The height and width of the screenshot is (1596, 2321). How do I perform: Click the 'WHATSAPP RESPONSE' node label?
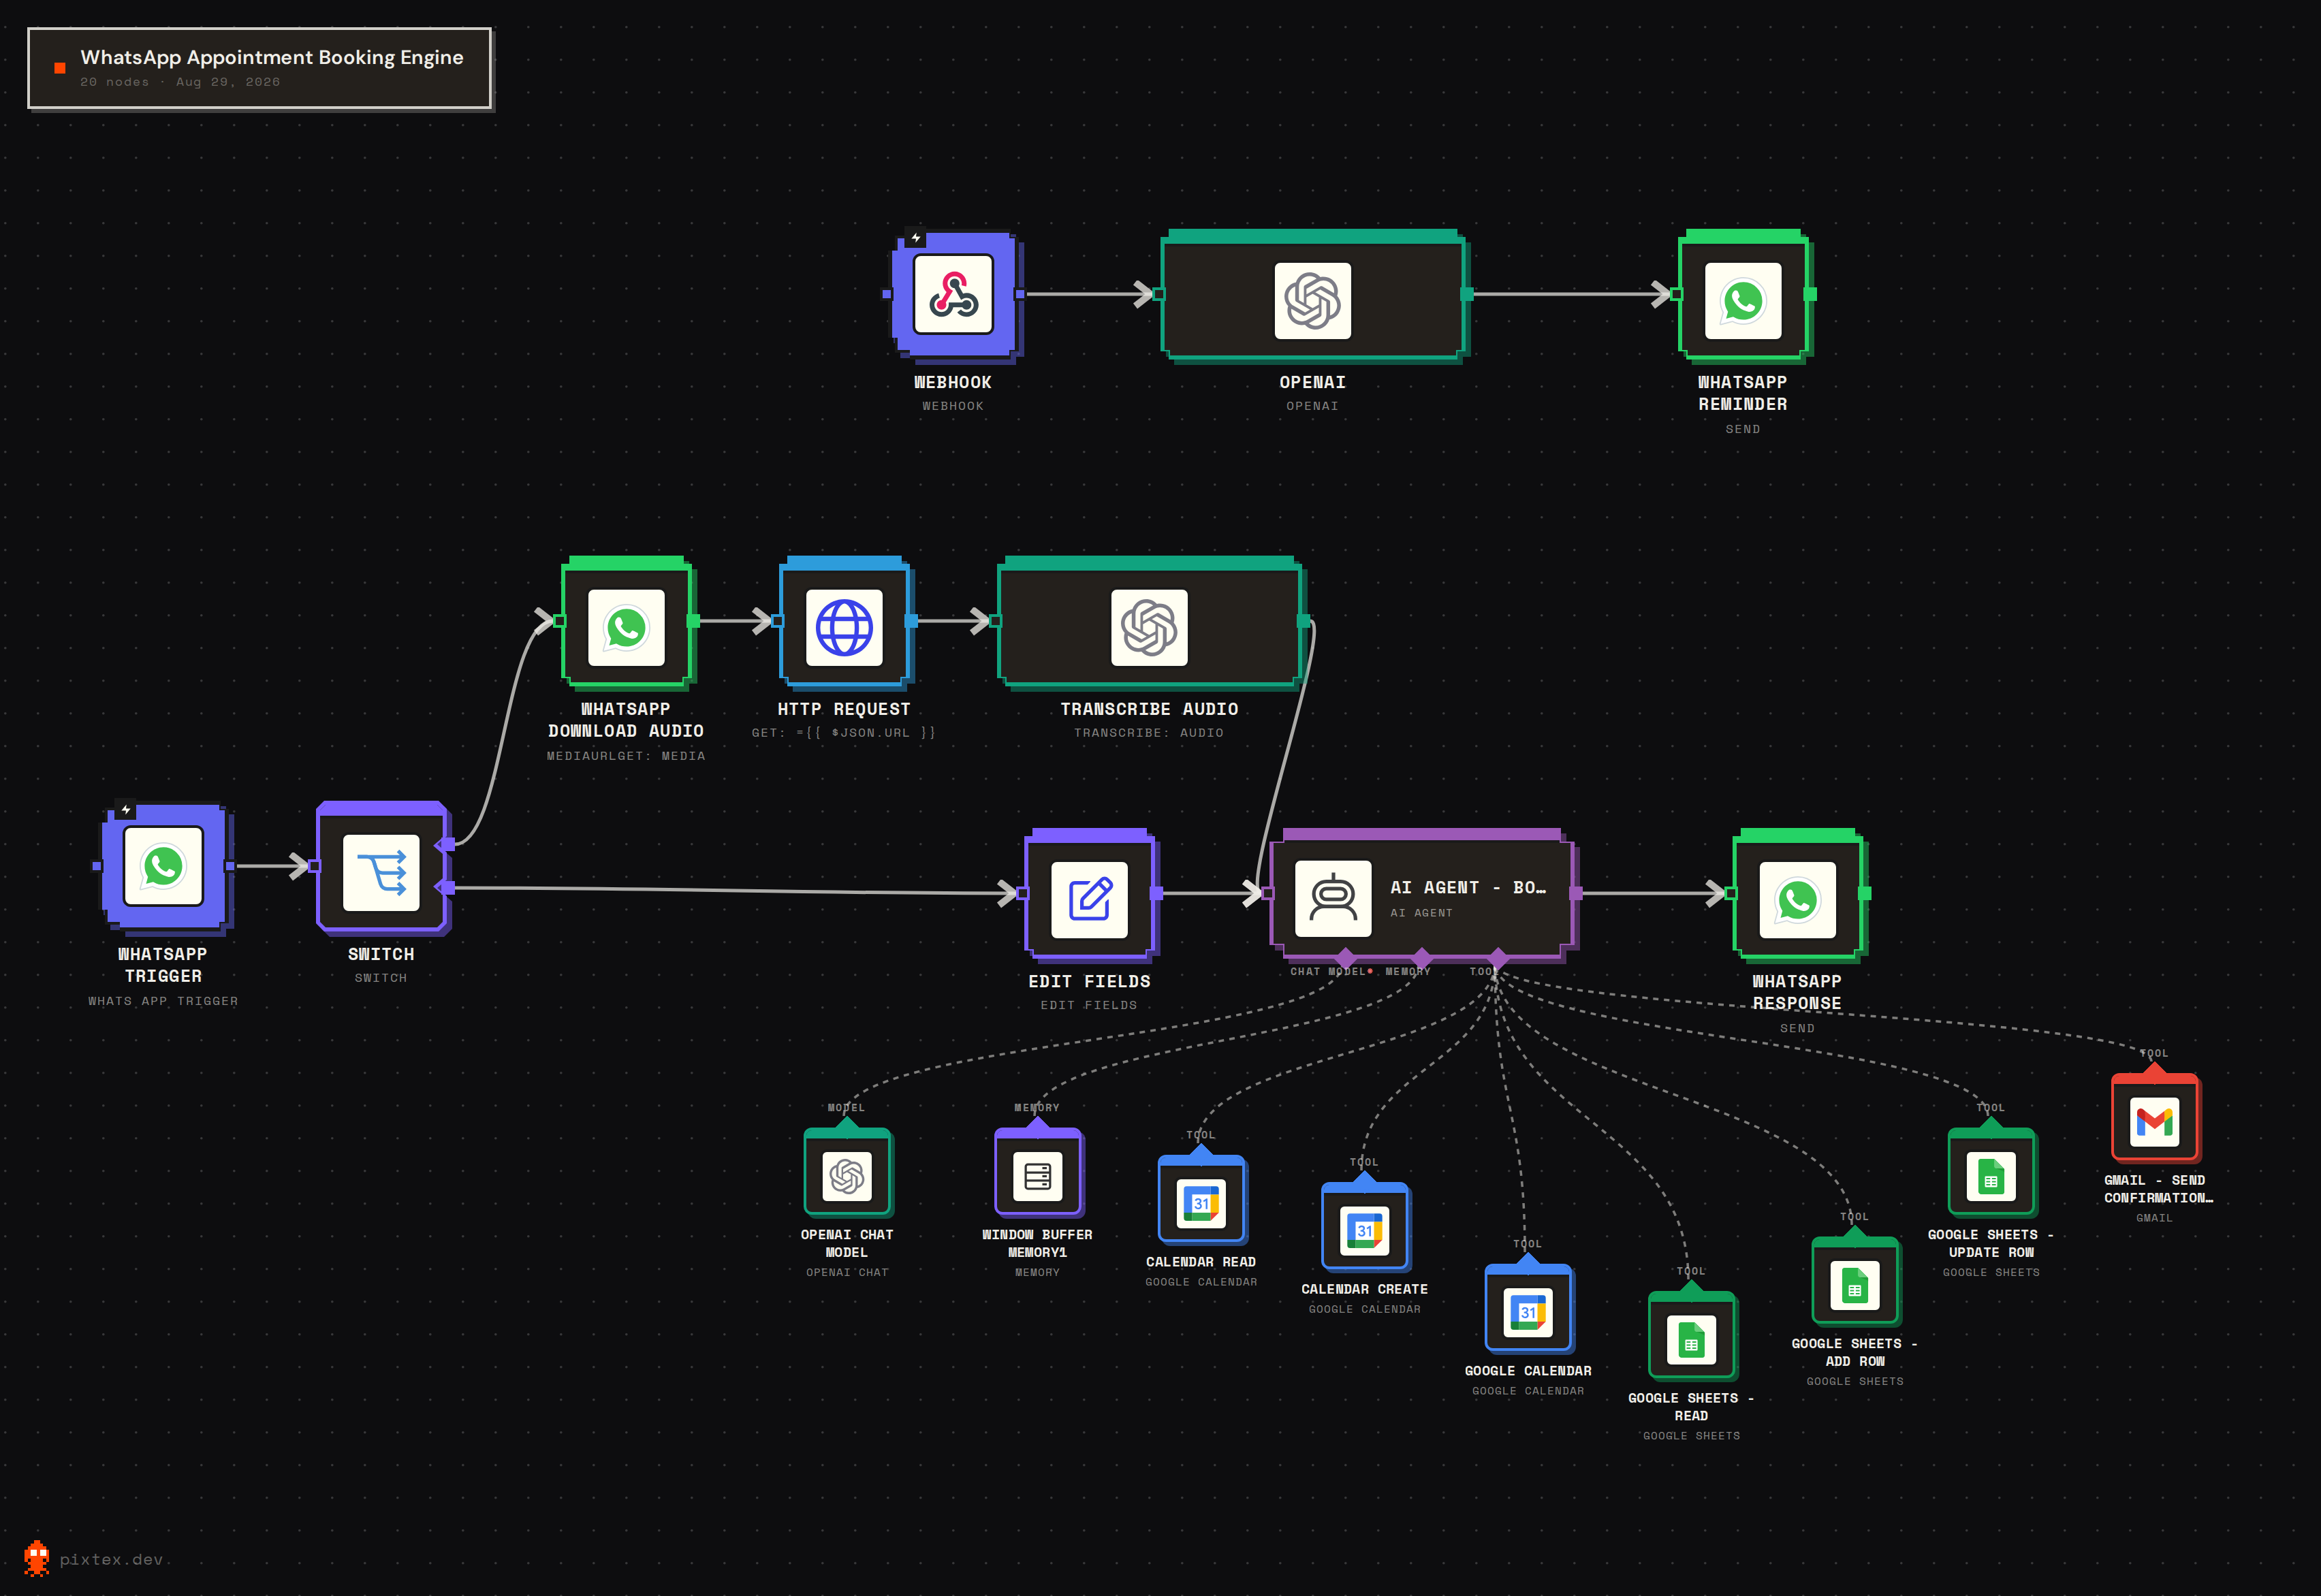coord(1797,992)
